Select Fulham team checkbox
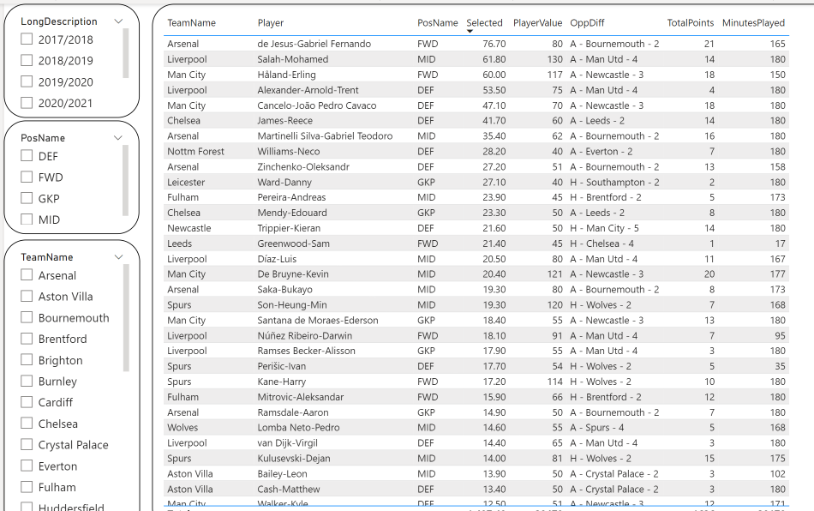The width and height of the screenshot is (814, 511). pos(27,487)
